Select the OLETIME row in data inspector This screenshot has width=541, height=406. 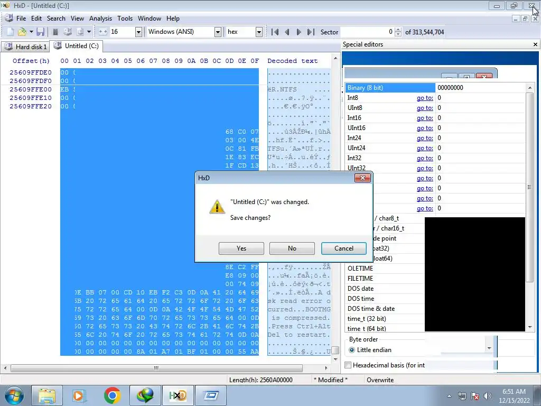[386, 268]
